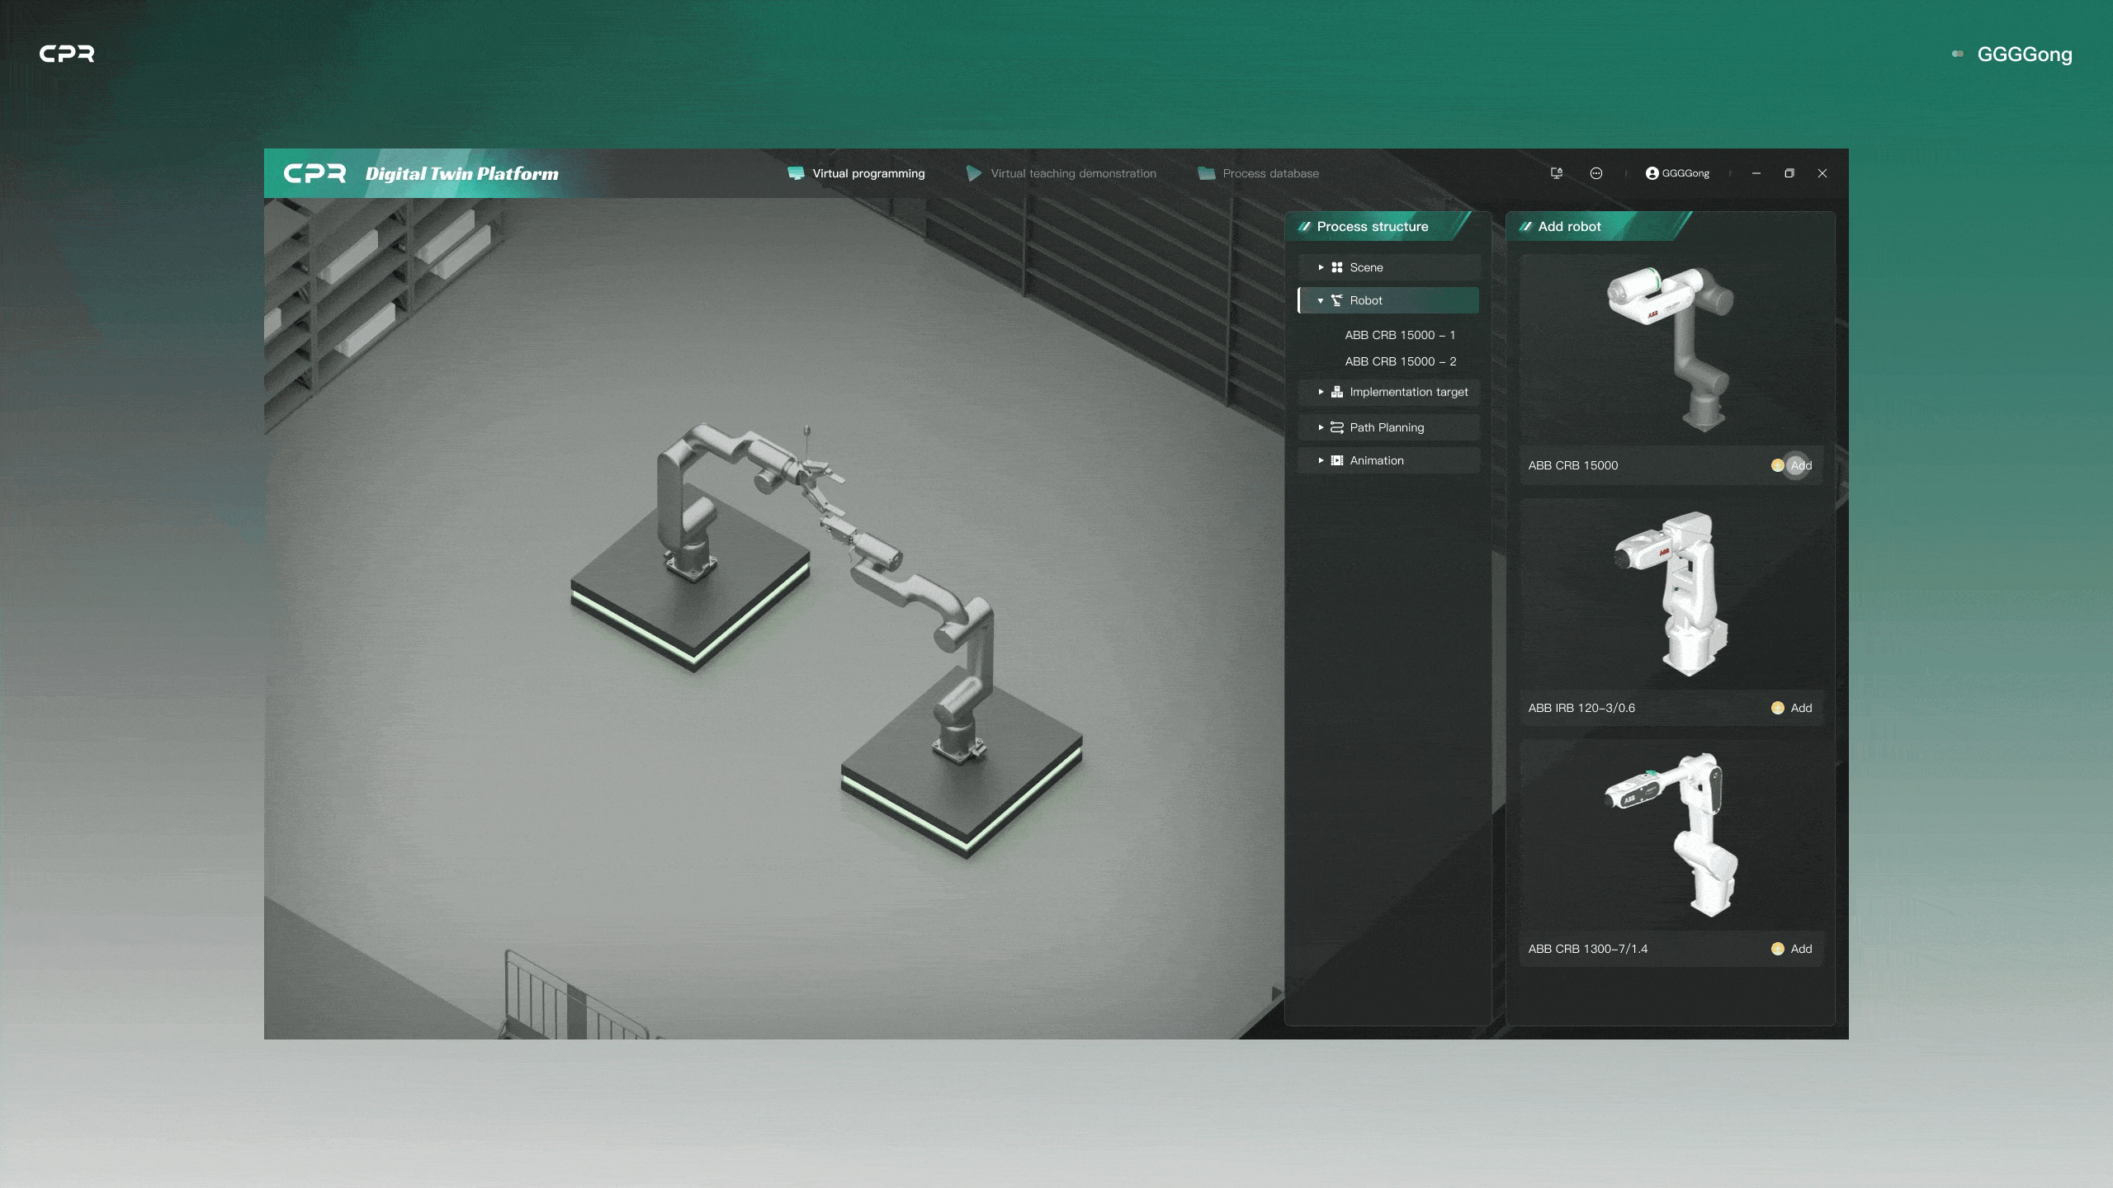The image size is (2113, 1188).
Task: Click the Scene grid icon
Action: coord(1337,267)
